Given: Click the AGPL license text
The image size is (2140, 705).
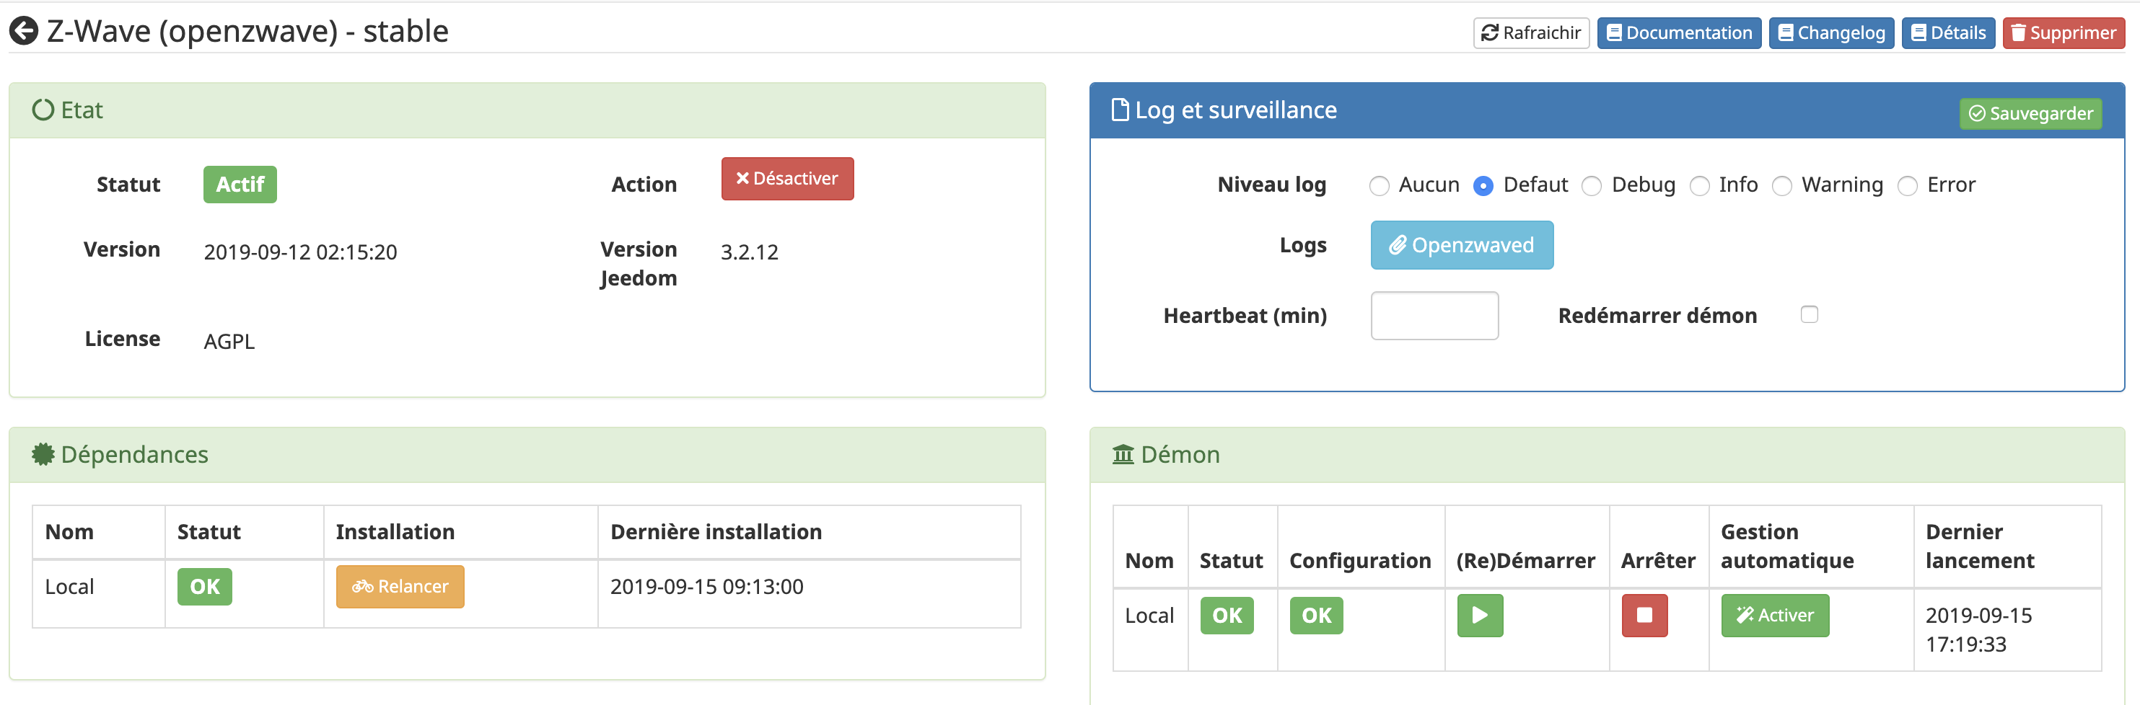Looking at the screenshot, I should coord(229,342).
